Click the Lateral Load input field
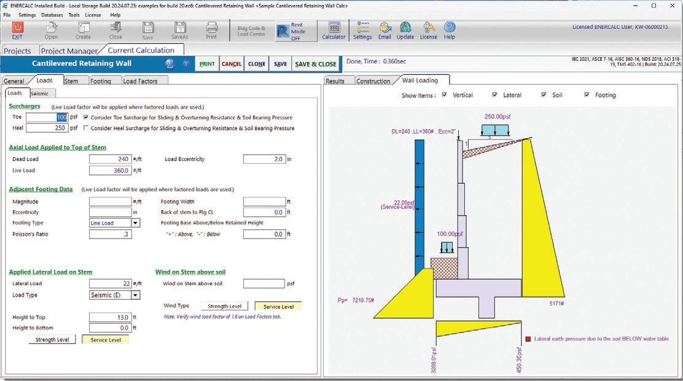Viewport: 683px width, 381px height. point(110,284)
